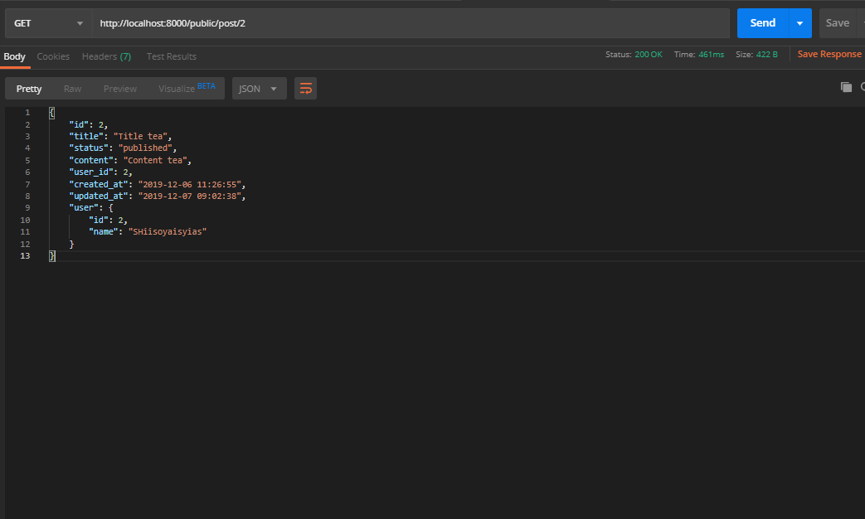Click the Send button

tap(761, 22)
